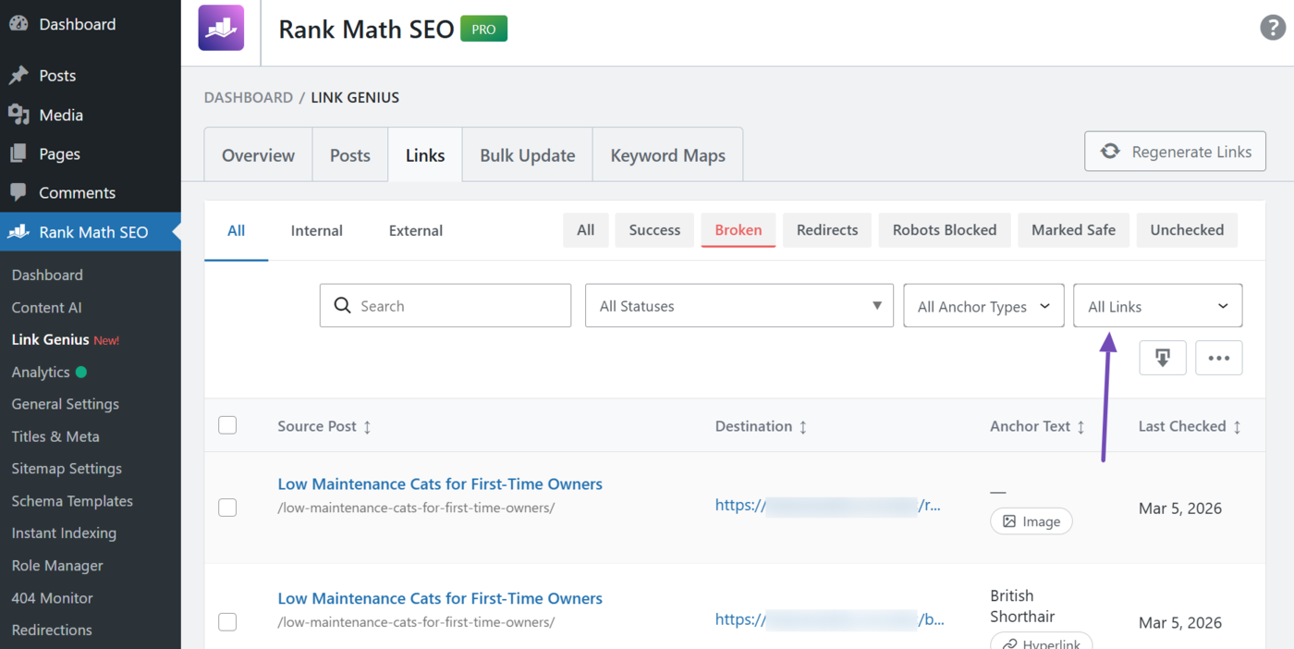Sort by Anchor Text arrows icon
The image size is (1294, 649).
pos(1080,426)
